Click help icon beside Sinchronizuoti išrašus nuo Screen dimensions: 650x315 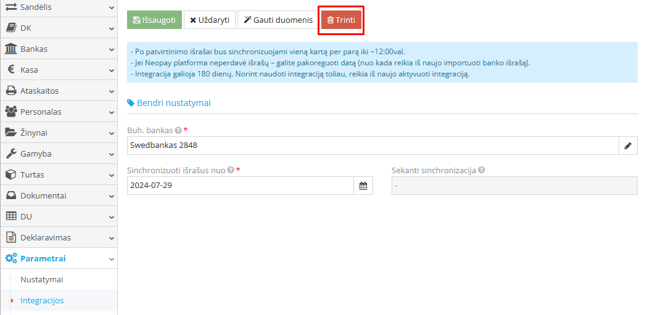pos(231,171)
